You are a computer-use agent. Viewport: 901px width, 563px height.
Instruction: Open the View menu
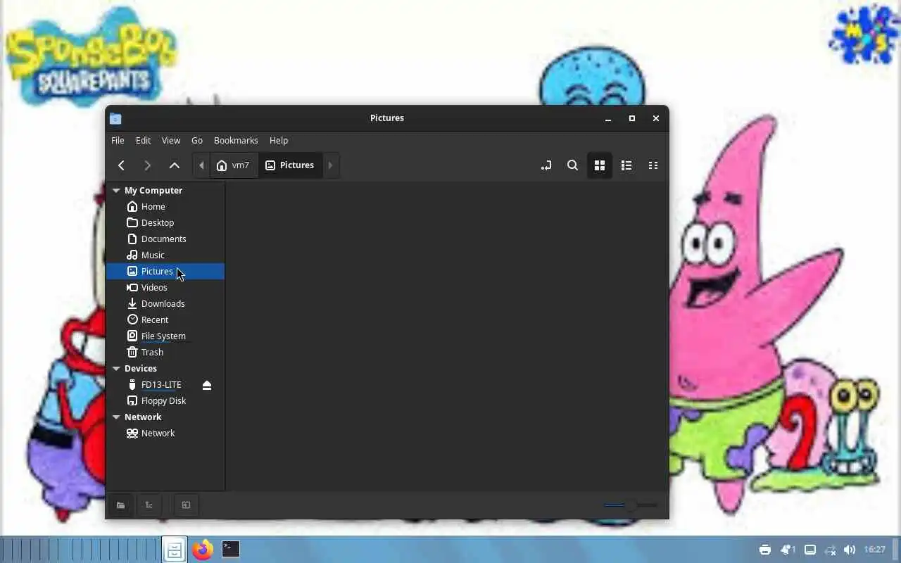[171, 140]
